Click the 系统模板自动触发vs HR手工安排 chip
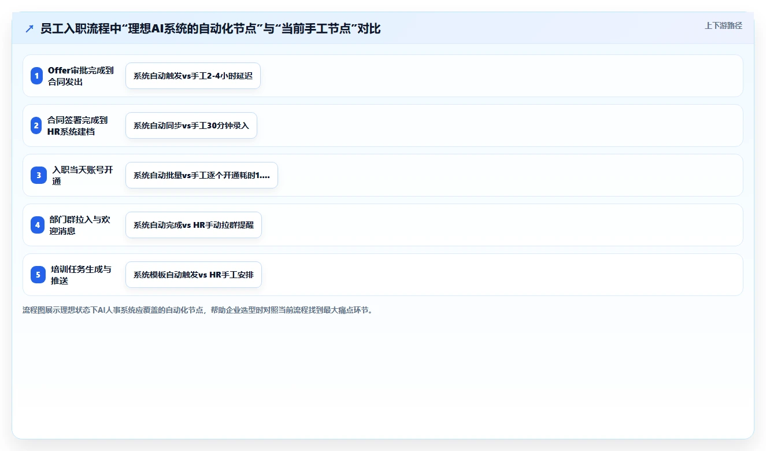 coord(194,275)
